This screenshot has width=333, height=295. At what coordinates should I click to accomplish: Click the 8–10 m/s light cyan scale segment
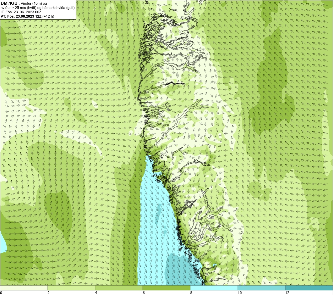pos(214,288)
